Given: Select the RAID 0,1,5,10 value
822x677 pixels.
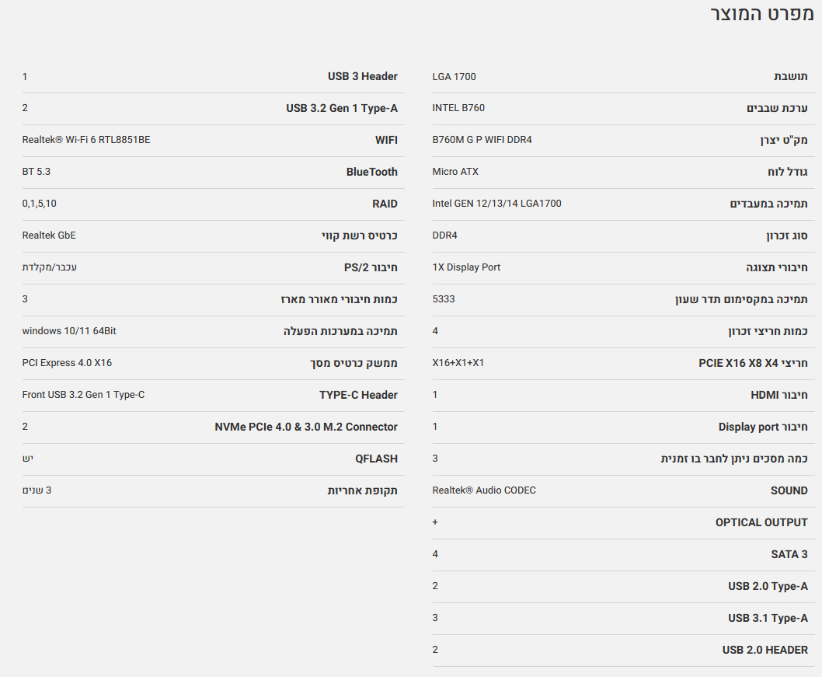Looking at the screenshot, I should click(40, 204).
